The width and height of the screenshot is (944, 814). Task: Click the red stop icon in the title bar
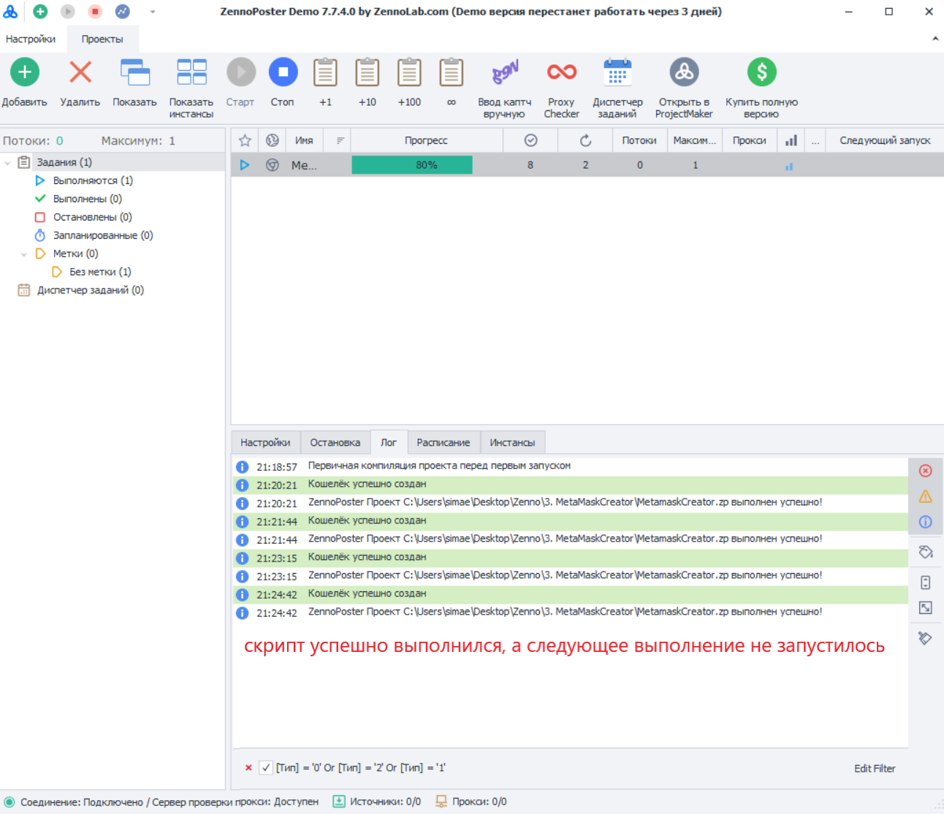(x=95, y=12)
